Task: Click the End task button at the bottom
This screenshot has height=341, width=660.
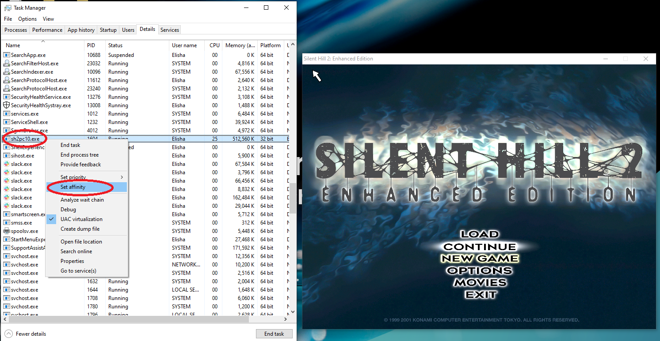Action: (x=274, y=334)
